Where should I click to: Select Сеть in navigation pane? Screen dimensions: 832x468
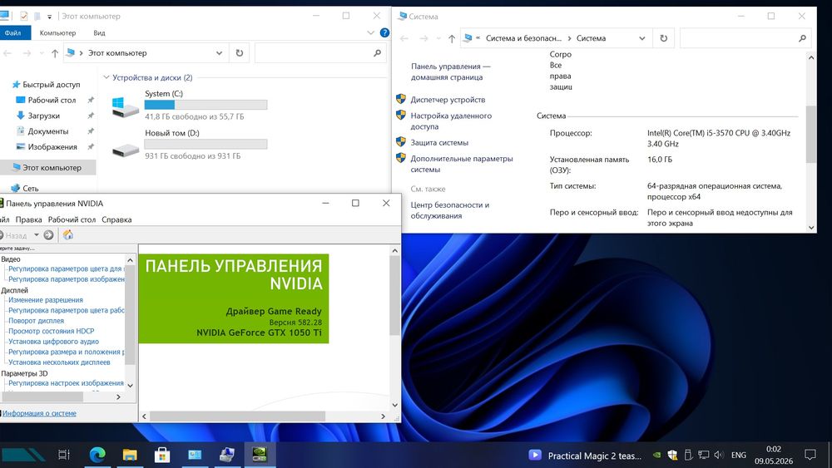pyautogui.click(x=30, y=188)
